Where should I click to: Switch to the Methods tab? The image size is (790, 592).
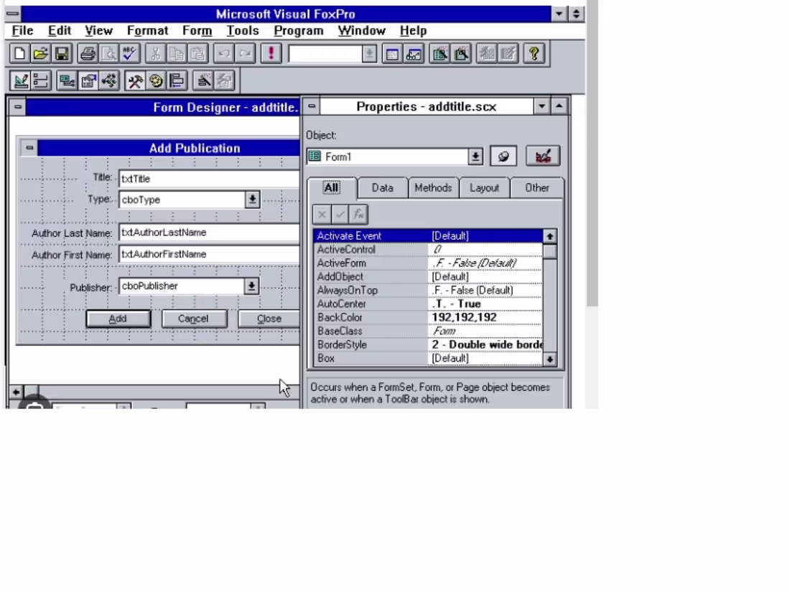(433, 187)
